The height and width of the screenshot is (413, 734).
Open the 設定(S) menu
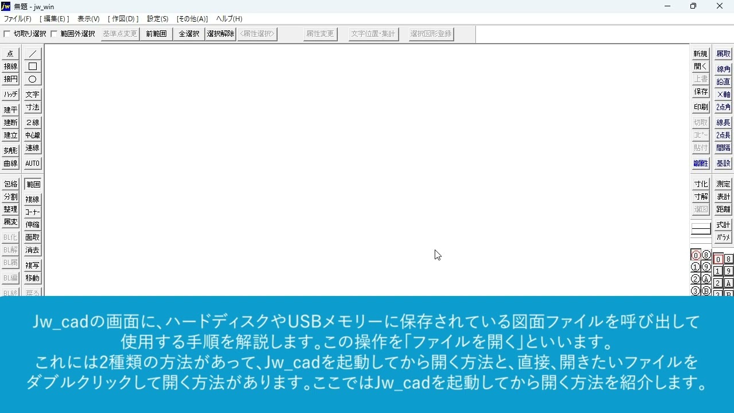click(158, 19)
